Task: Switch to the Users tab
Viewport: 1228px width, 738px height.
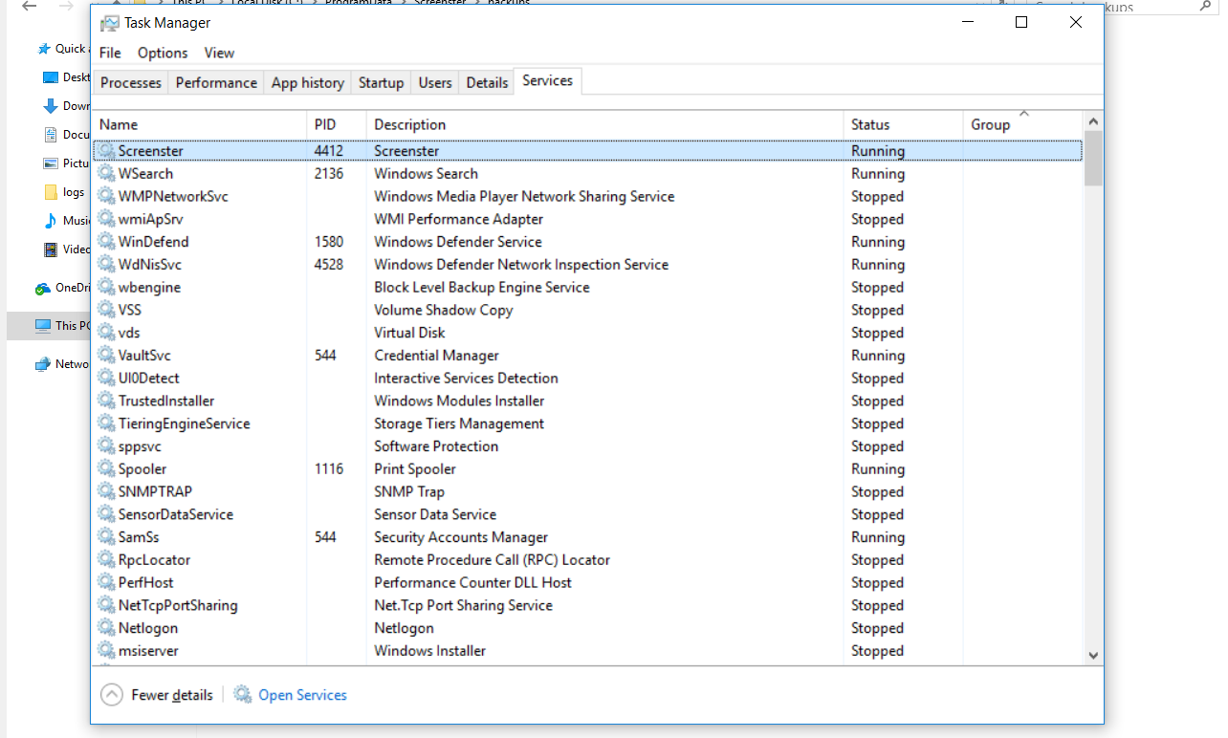Action: point(435,83)
